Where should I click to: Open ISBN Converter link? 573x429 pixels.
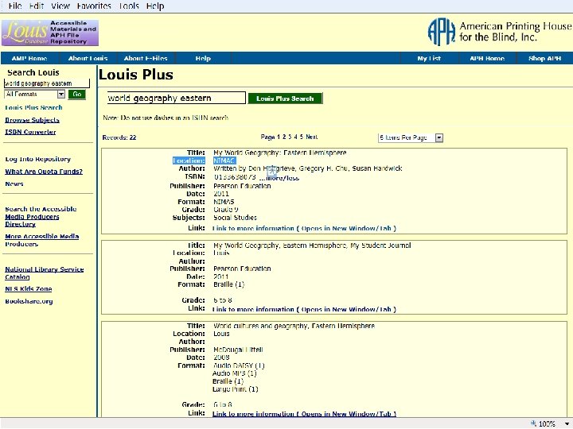(30, 132)
